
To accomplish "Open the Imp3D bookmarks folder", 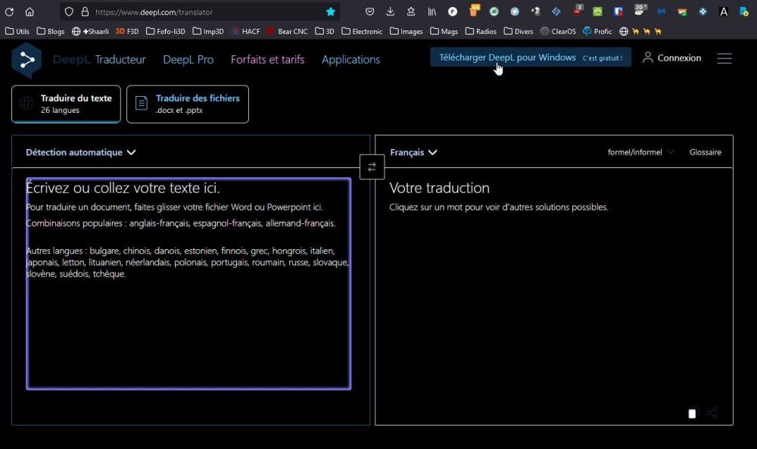I will click(208, 31).
